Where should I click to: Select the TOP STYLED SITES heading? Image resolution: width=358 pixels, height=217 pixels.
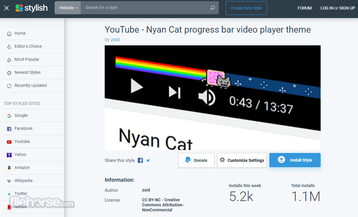(x=22, y=103)
